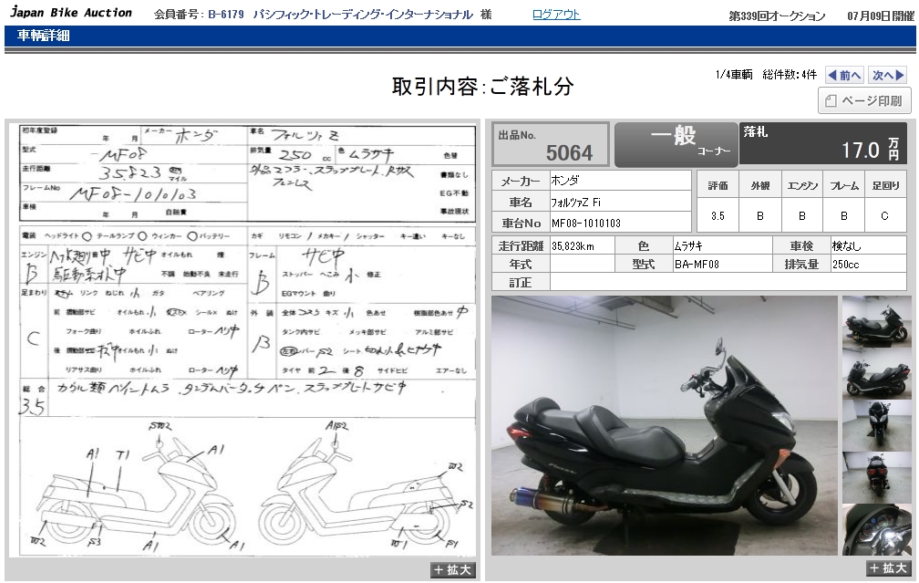Viewport: 919px width, 583px height.
Task: Click the 1/4車輌 counter text
Action: pyautogui.click(x=734, y=75)
